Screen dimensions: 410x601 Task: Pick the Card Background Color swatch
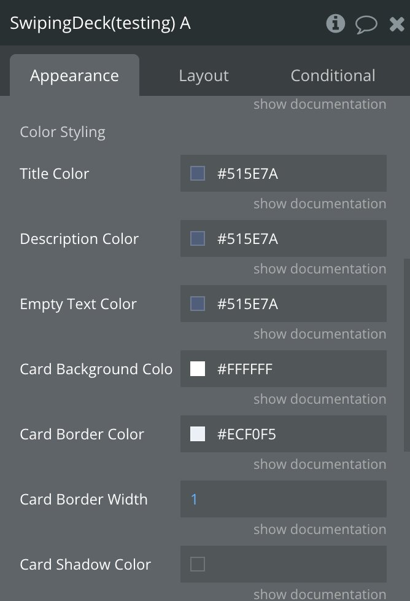198,369
